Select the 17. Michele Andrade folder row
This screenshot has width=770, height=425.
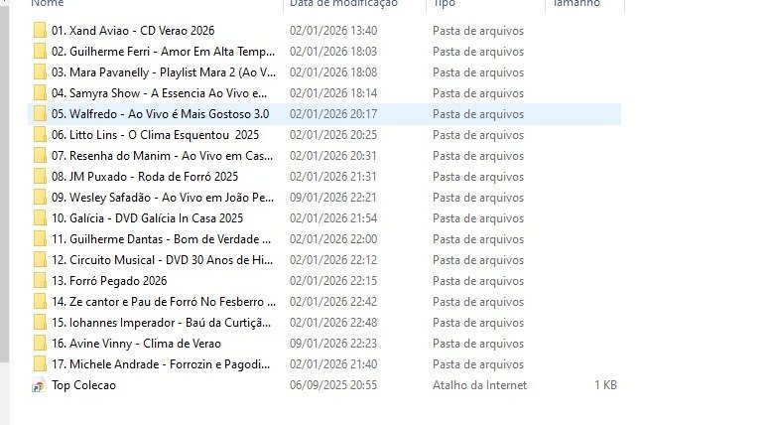click(324, 364)
